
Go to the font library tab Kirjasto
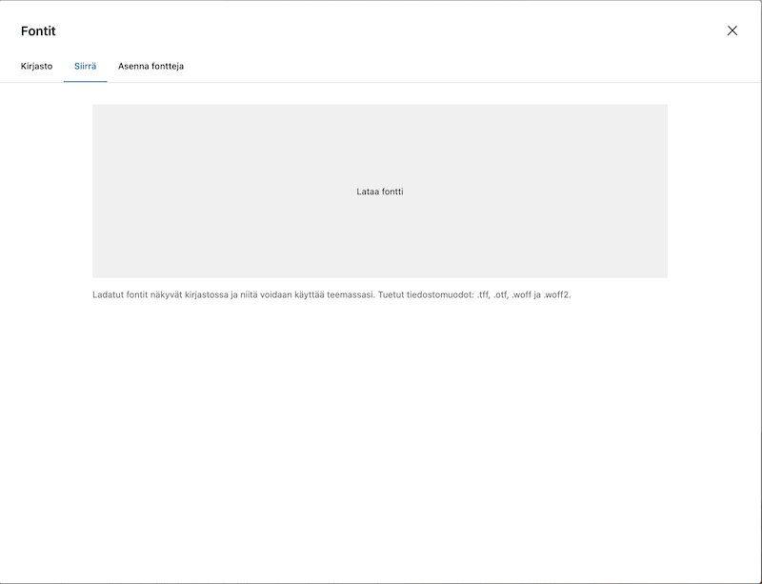click(x=36, y=66)
